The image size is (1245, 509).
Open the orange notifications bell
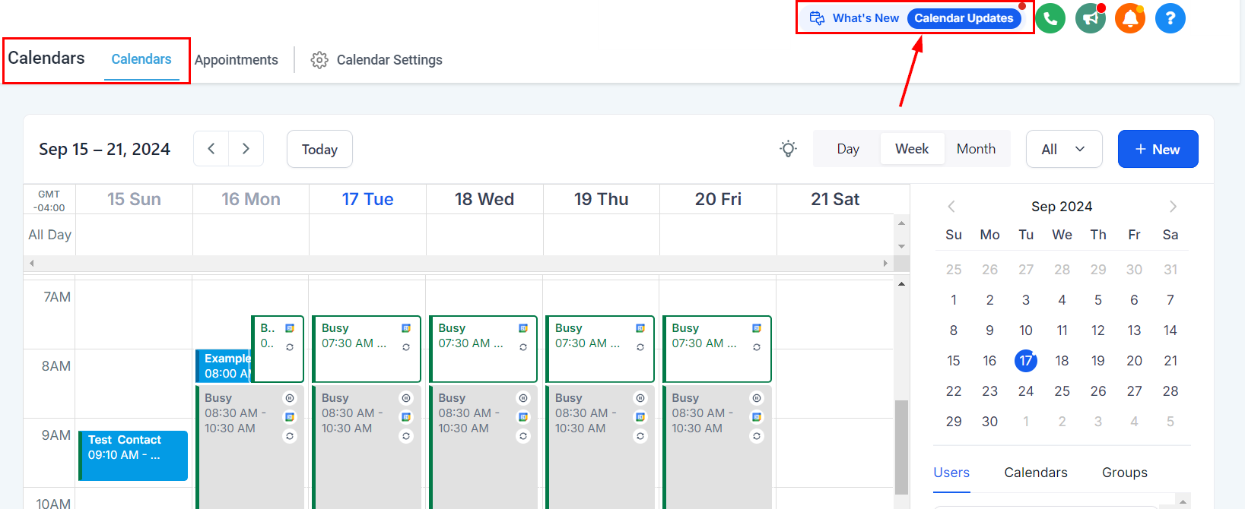tap(1130, 18)
